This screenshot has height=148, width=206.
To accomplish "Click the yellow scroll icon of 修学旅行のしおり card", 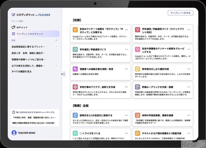I will click(138, 69).
